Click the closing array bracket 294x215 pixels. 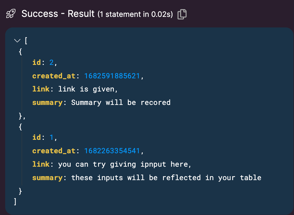tap(15, 202)
